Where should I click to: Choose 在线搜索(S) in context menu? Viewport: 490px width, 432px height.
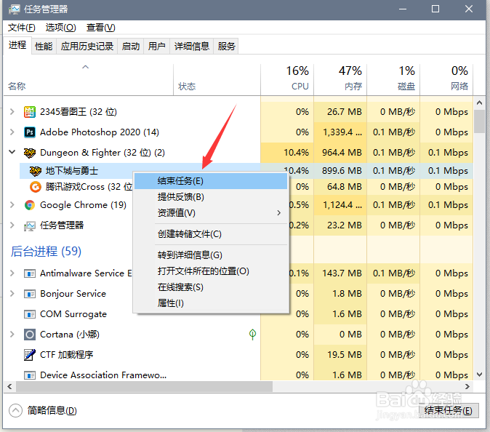pyautogui.click(x=211, y=287)
